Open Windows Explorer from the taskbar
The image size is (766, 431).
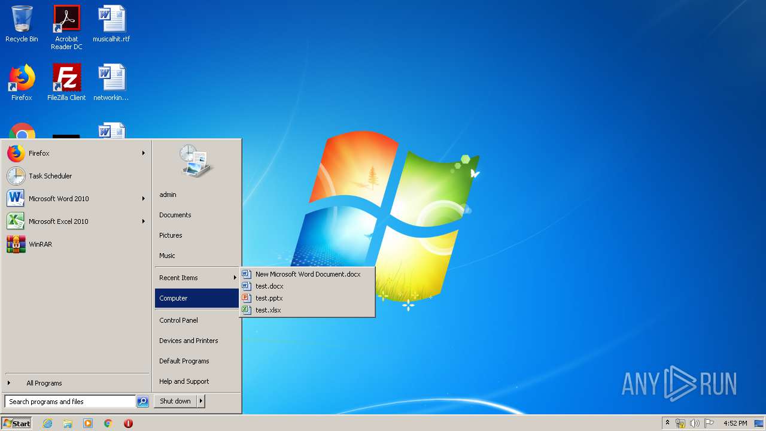coord(68,423)
